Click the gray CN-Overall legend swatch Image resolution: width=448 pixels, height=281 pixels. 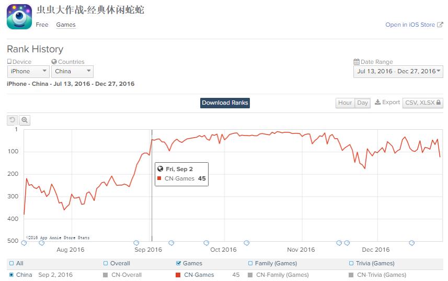(106, 275)
